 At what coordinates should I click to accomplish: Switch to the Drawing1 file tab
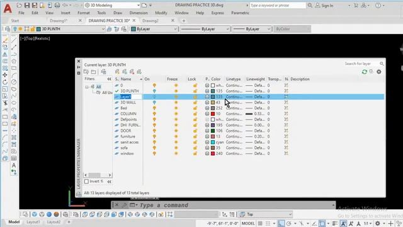coord(59,21)
